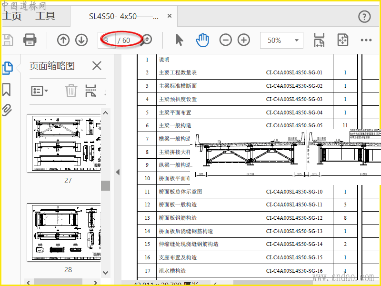Image resolution: width=381 pixels, height=286 pixels.
Task: Click the current page number field
Action: tap(107, 40)
